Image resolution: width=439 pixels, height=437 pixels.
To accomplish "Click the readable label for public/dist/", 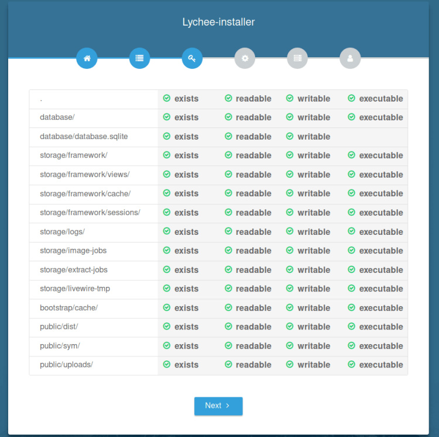I will click(x=253, y=327).
